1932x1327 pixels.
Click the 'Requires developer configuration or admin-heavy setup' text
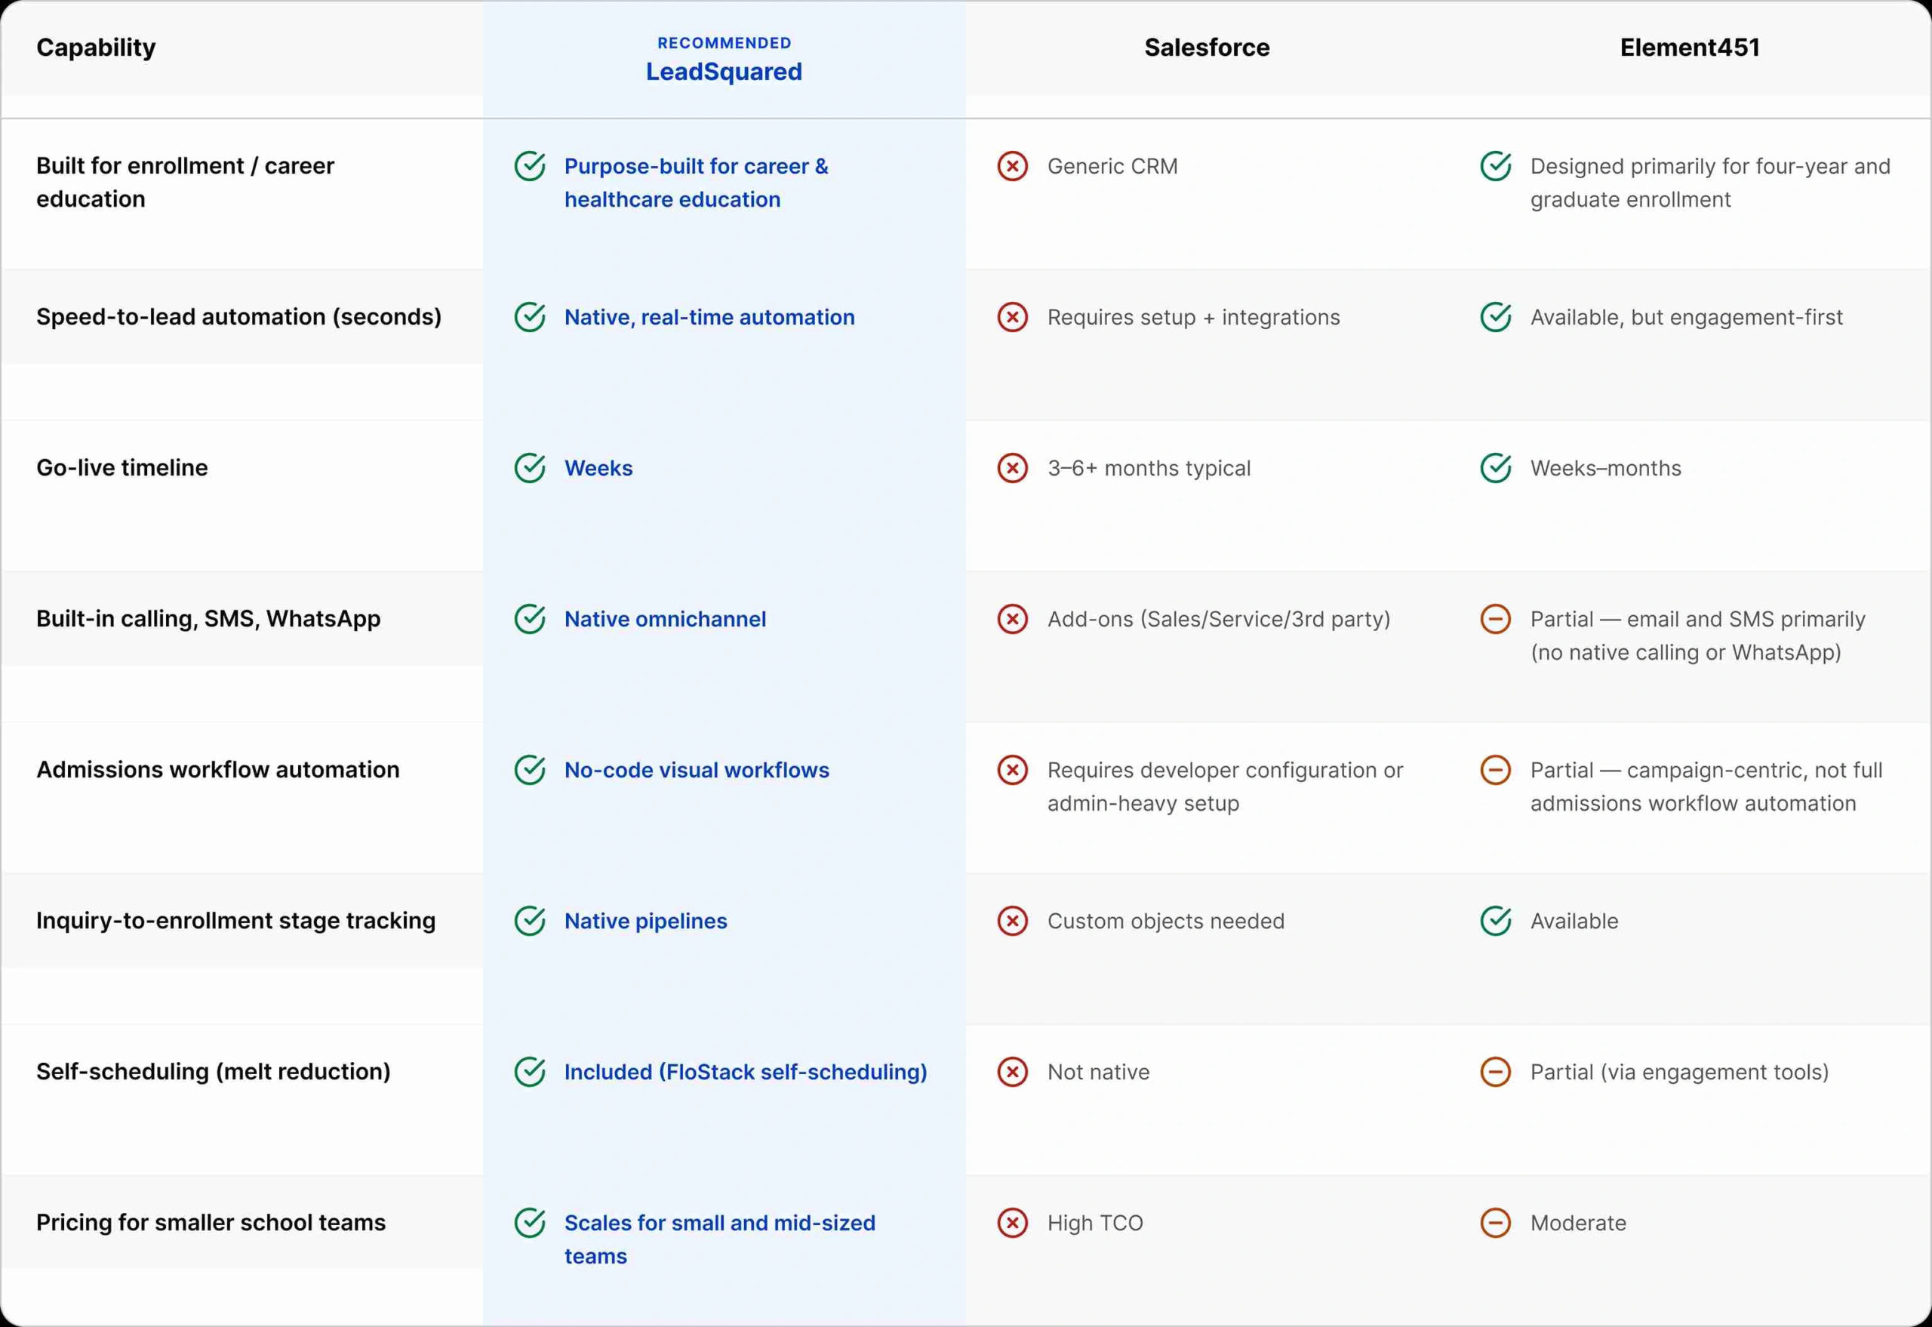click(1226, 787)
